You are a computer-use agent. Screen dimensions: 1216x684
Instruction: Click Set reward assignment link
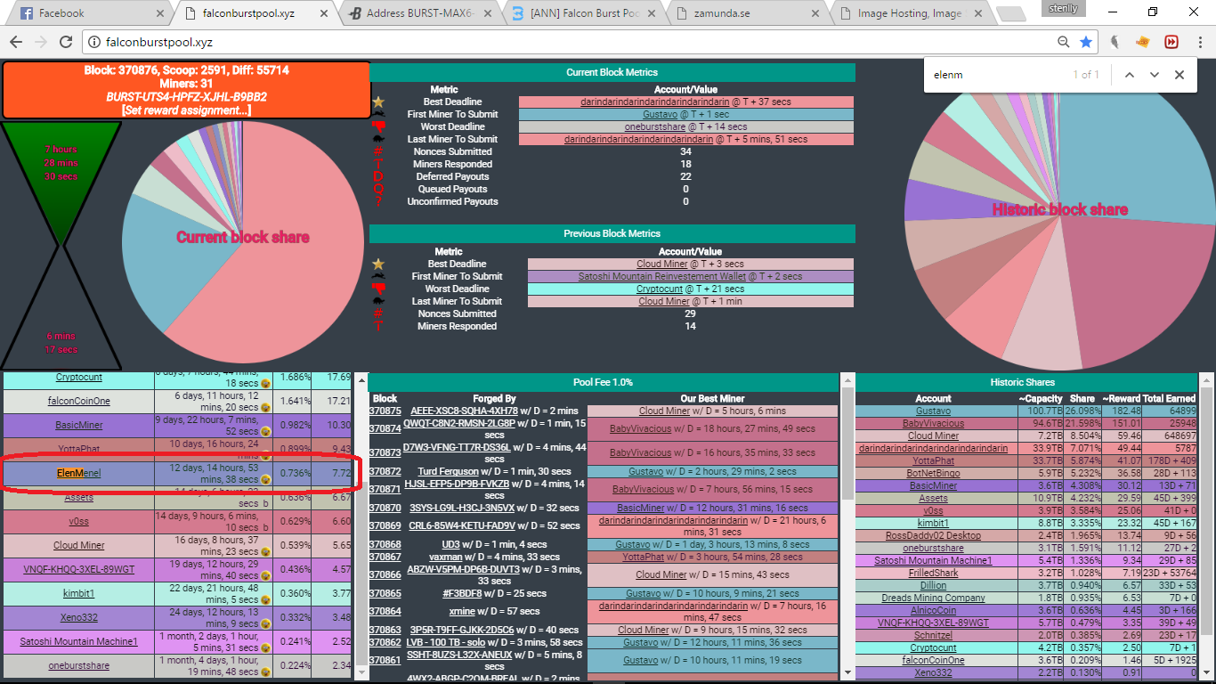pyautogui.click(x=186, y=110)
